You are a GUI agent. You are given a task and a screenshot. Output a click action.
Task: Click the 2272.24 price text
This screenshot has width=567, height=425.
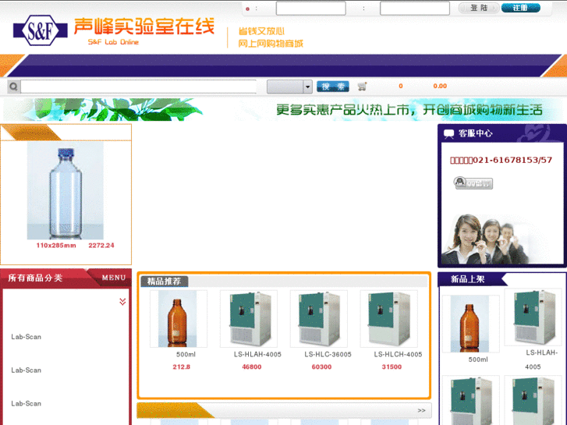(x=101, y=245)
